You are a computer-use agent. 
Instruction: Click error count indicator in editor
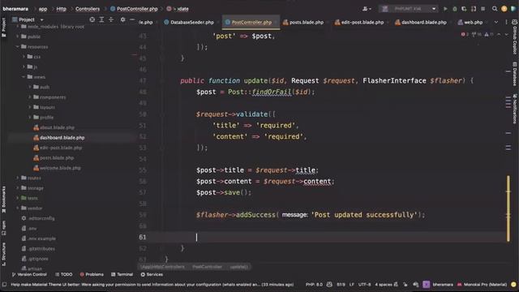pyautogui.click(x=465, y=34)
